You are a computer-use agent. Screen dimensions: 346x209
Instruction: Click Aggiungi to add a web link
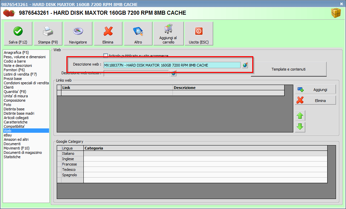(x=315, y=90)
